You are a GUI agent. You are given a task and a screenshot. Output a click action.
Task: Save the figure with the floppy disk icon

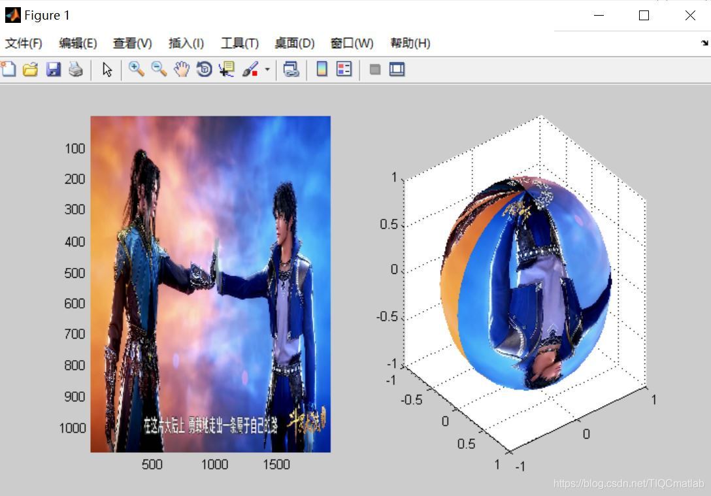click(x=53, y=69)
